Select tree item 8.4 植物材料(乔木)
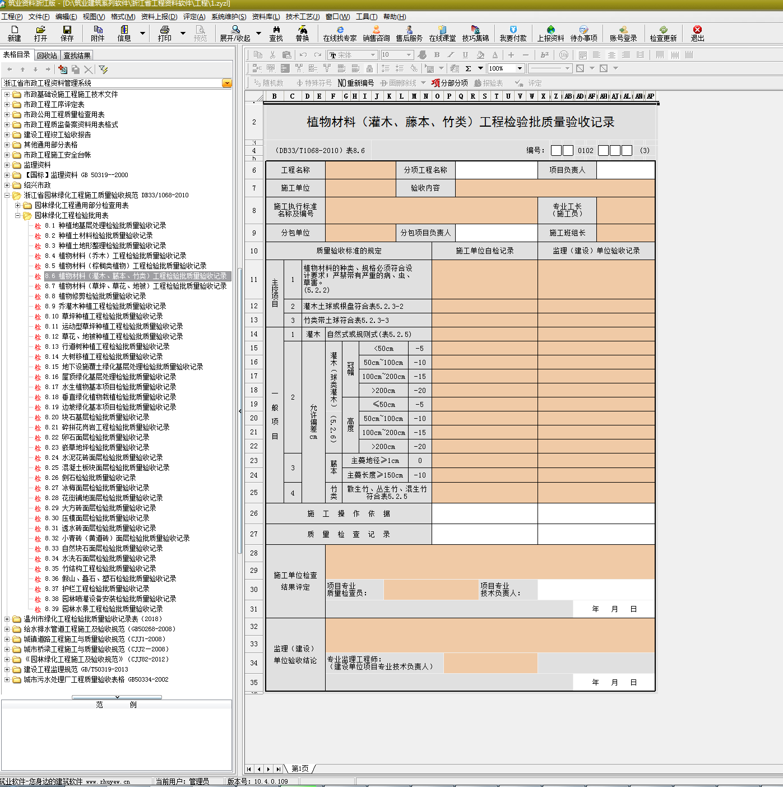The width and height of the screenshot is (783, 787). [115, 256]
